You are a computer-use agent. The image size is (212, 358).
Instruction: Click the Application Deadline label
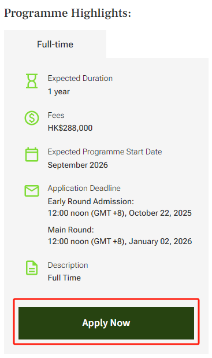point(84,188)
